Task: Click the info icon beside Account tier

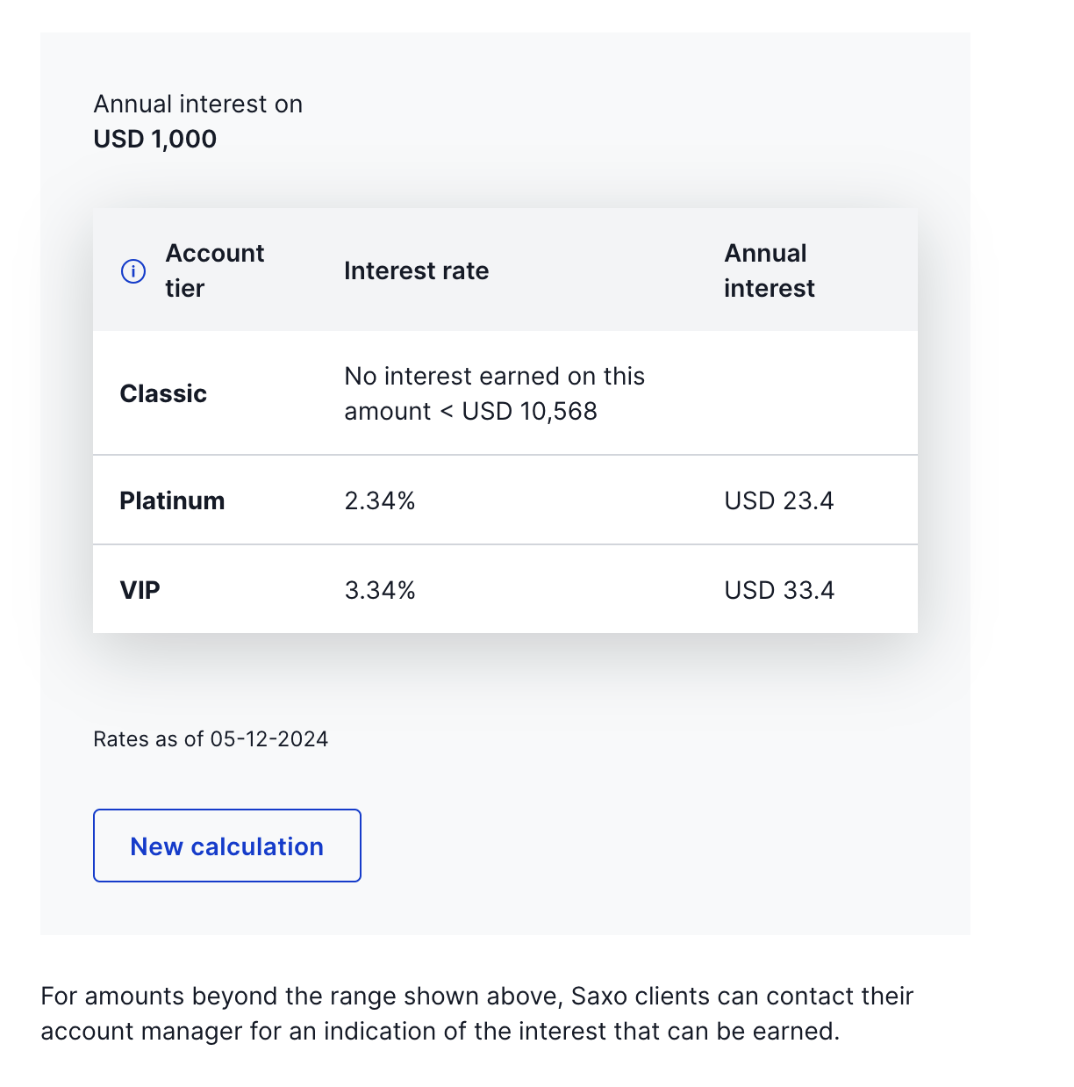Action: tap(132, 271)
